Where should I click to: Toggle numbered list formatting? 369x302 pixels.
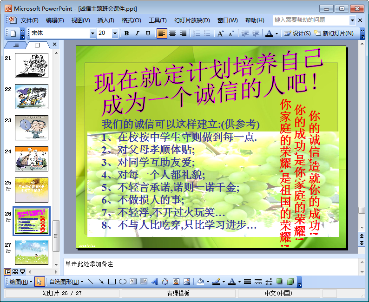point(197,33)
